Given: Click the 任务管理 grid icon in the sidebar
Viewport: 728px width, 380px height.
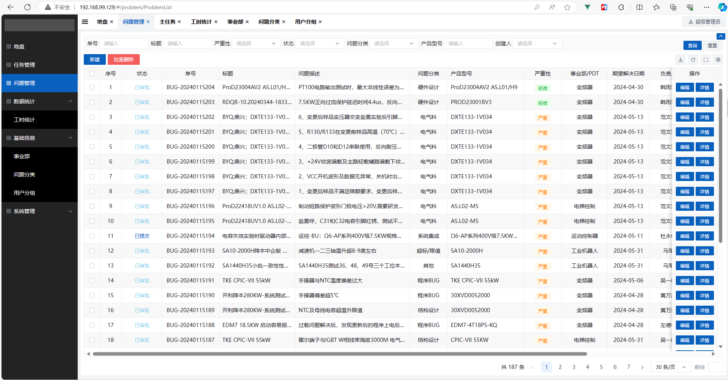Looking at the screenshot, I should click(x=9, y=65).
